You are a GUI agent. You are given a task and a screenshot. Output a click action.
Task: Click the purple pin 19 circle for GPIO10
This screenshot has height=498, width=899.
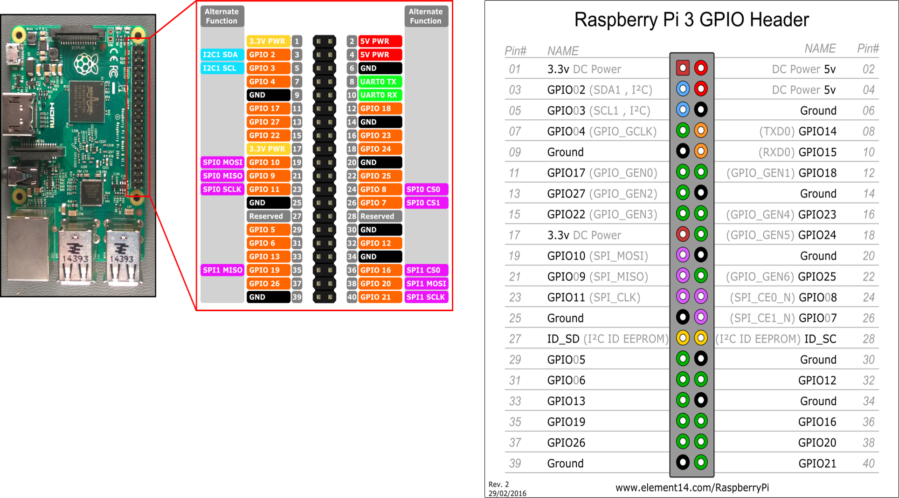(683, 255)
